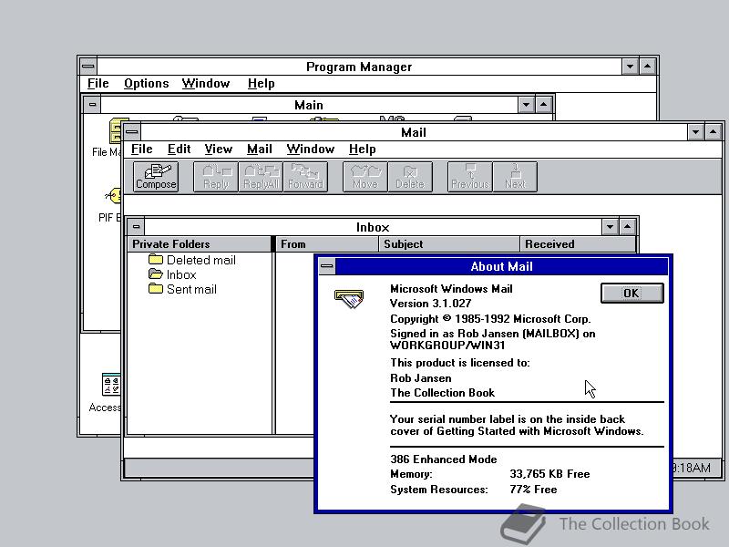The height and width of the screenshot is (547, 729).
Task: Click the Next toolbar button
Action: [515, 177]
